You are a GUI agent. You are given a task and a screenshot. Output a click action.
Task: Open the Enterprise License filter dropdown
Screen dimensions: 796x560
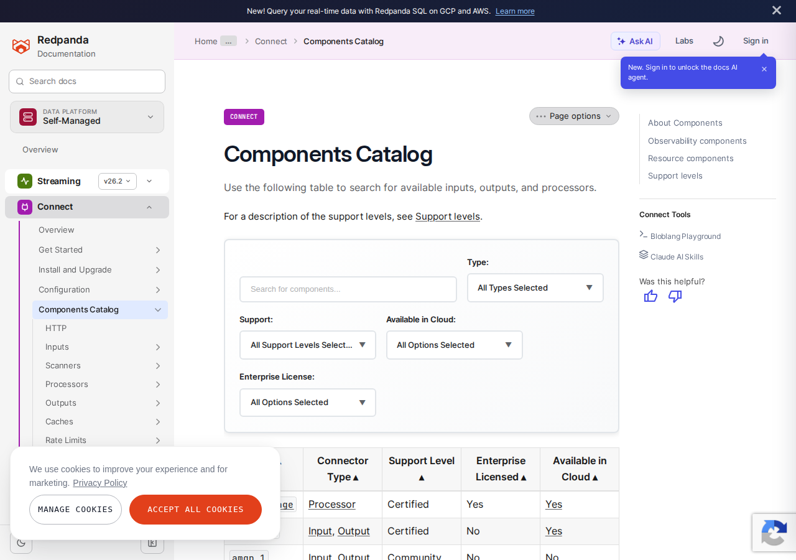(x=308, y=403)
